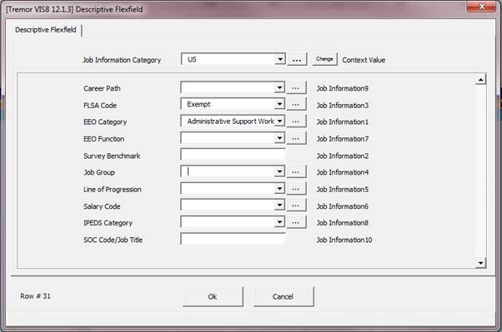This screenshot has width=502, height=332.
Task: Click the 'IPEDS Category' field label
Action: click(x=108, y=223)
